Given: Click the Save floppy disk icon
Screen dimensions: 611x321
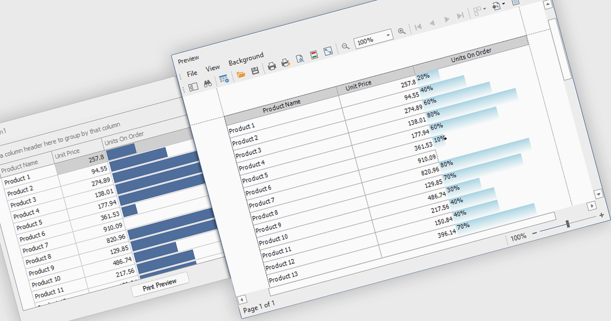Looking at the screenshot, I should [256, 71].
